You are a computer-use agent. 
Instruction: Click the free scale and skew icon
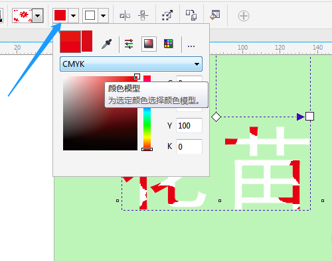[167, 15]
